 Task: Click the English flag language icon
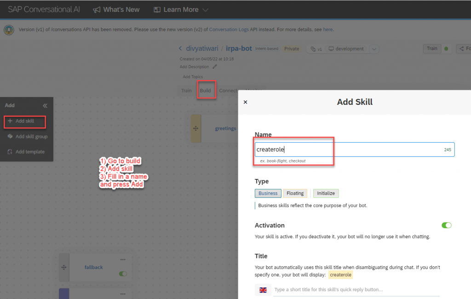click(263, 290)
